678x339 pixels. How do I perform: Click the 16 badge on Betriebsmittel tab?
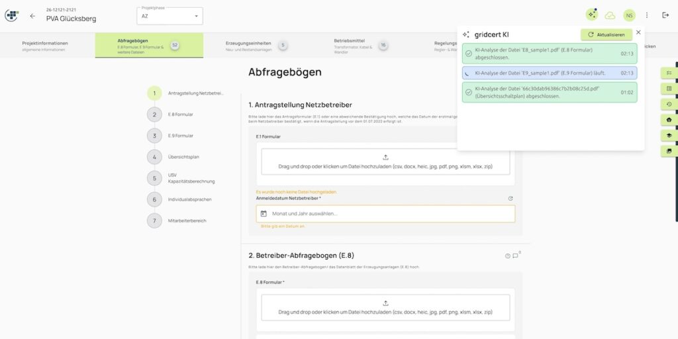point(383,45)
